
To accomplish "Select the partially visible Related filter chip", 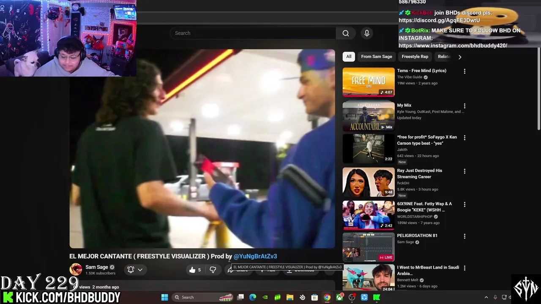I will [444, 57].
